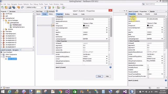Click the Open Project toolbar icon
Viewport: 168px width, 94px height.
point(10,7)
